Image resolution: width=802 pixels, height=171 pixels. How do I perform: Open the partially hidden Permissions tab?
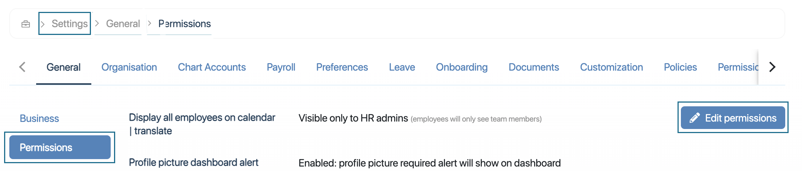click(738, 67)
